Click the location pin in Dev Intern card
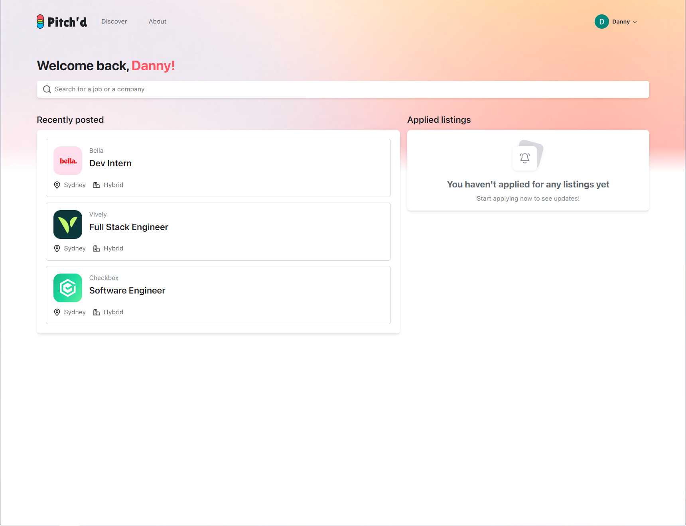 (57, 185)
